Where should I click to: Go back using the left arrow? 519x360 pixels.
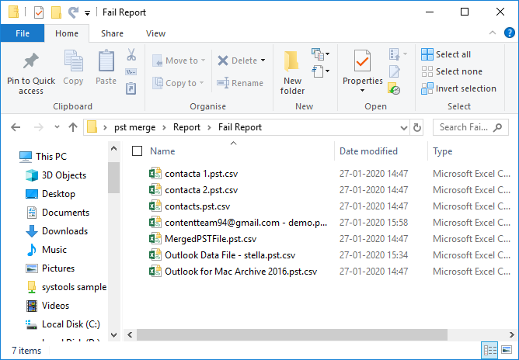[16, 127]
